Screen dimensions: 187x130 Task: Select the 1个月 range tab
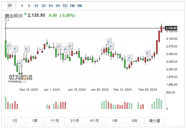[55, 121]
